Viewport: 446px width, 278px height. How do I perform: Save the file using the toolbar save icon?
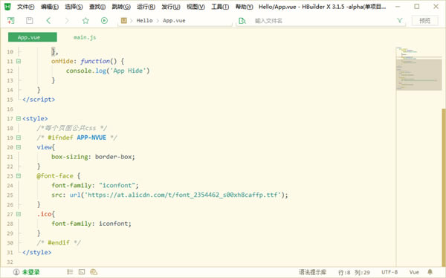[29, 21]
